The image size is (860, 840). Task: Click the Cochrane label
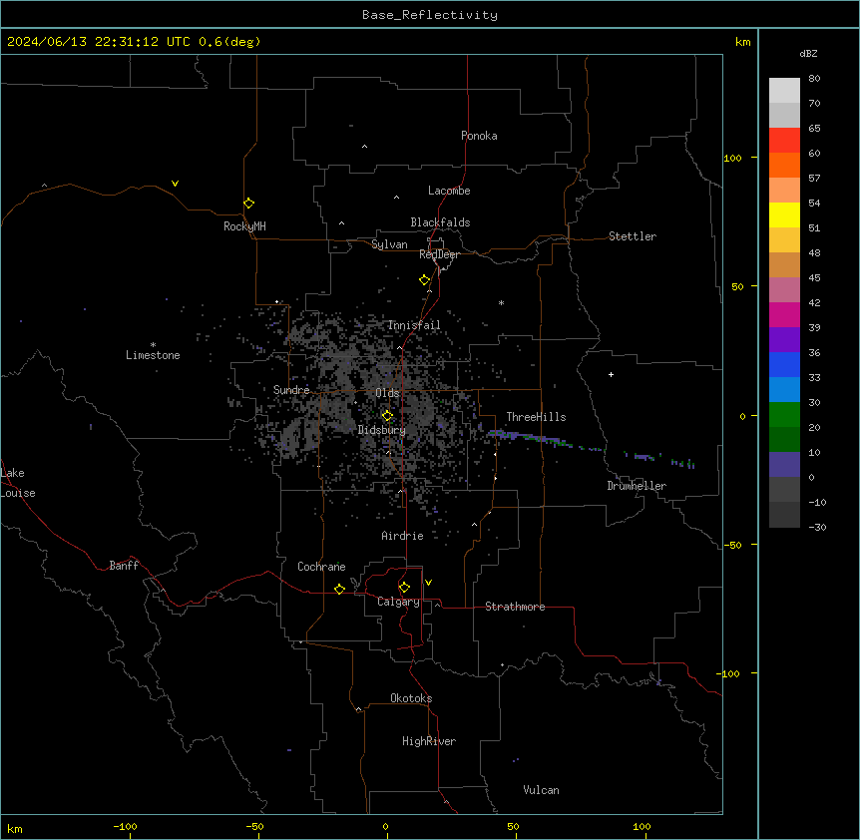click(321, 567)
